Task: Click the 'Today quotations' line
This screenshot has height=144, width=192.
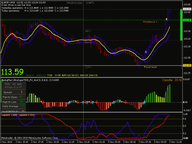Action: (x=35, y=11)
